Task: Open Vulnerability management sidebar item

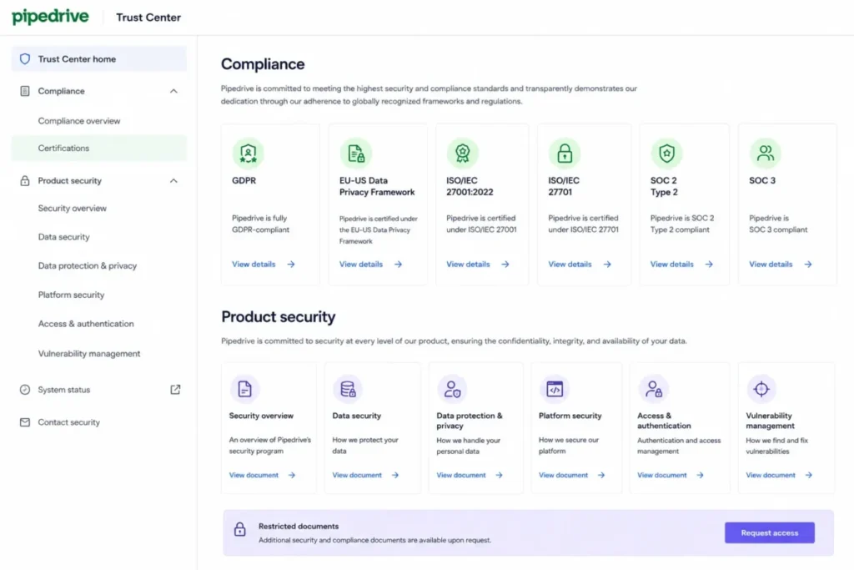Action: (x=89, y=354)
